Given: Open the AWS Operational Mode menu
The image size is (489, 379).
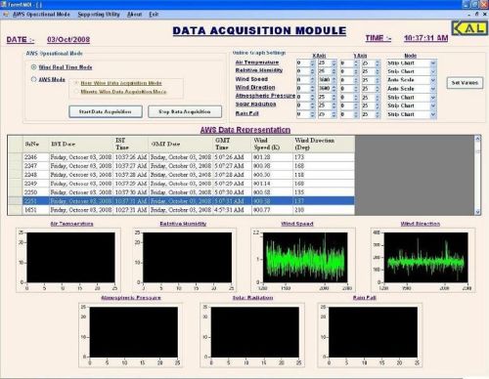Looking at the screenshot, I should pyautogui.click(x=41, y=15).
